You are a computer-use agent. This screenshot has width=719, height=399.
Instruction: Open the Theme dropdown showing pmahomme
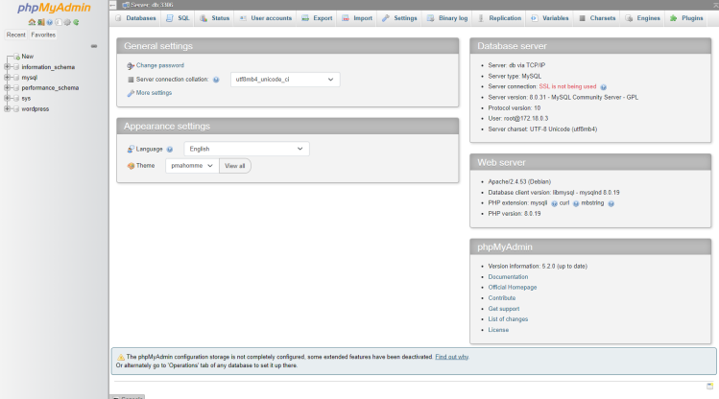pos(192,166)
